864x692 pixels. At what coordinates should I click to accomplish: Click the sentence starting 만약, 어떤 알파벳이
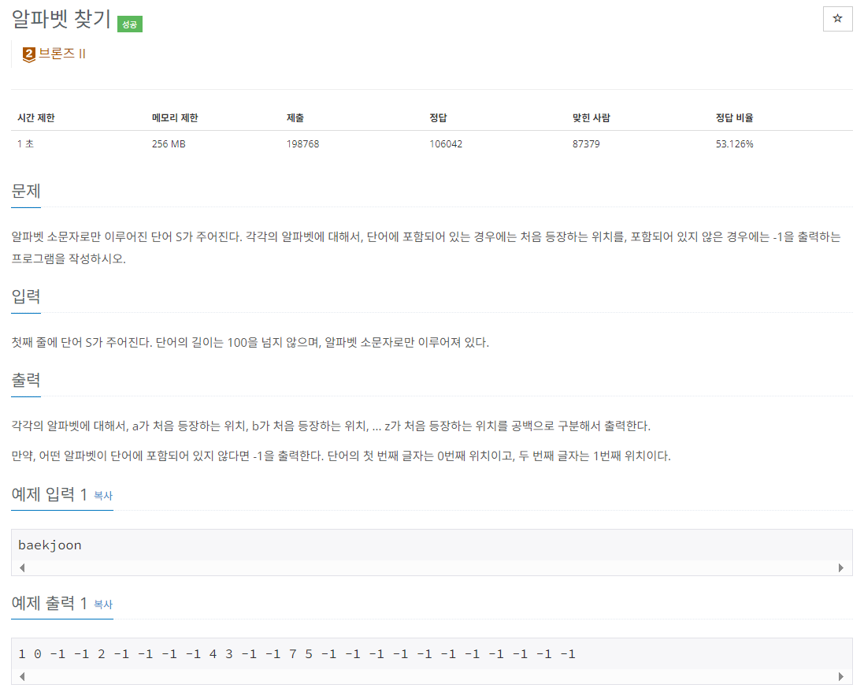tap(341, 456)
